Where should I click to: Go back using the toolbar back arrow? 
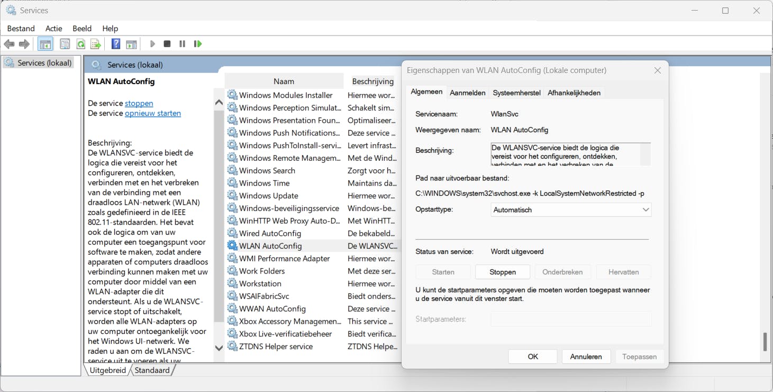pyautogui.click(x=9, y=44)
